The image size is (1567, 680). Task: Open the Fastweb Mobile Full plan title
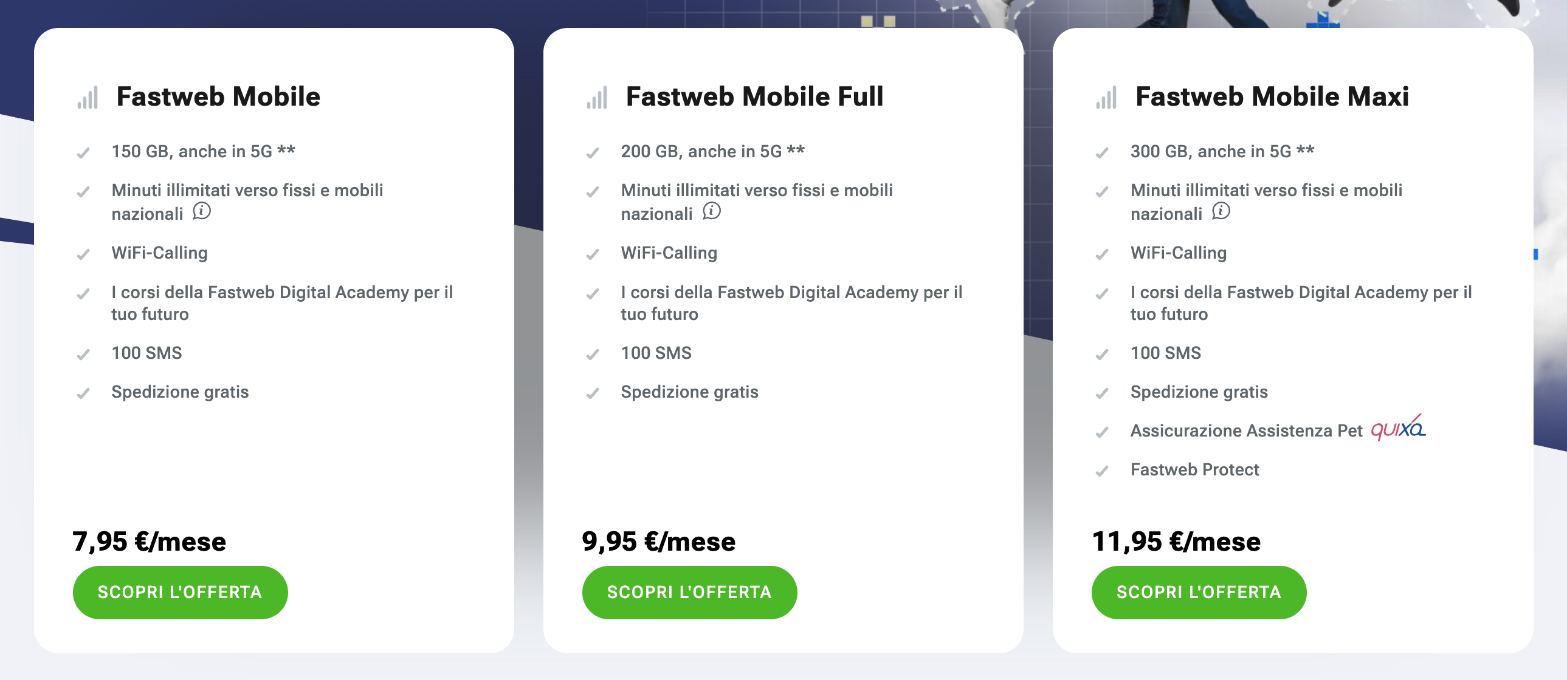[754, 97]
